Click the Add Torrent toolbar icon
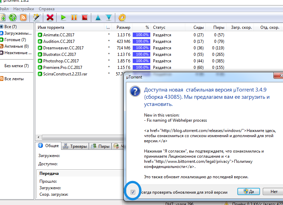The width and height of the screenshot is (283, 205). 2,17
